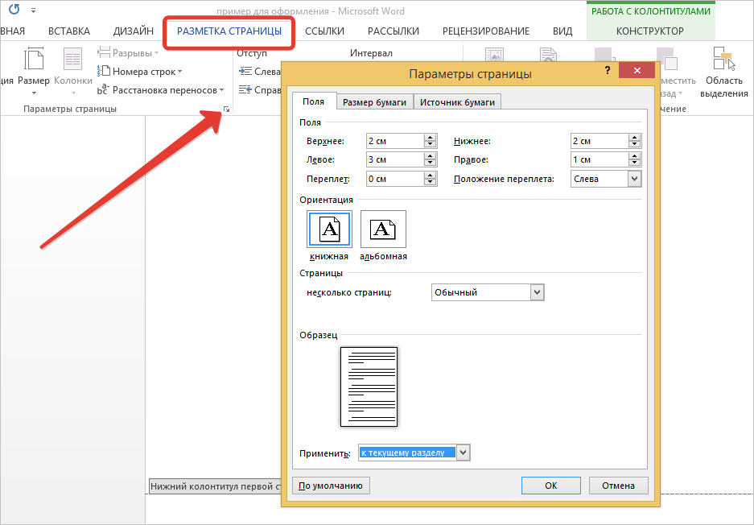This screenshot has width=754, height=525.
Task: Expand the Применить dropdown list
Action: (463, 453)
